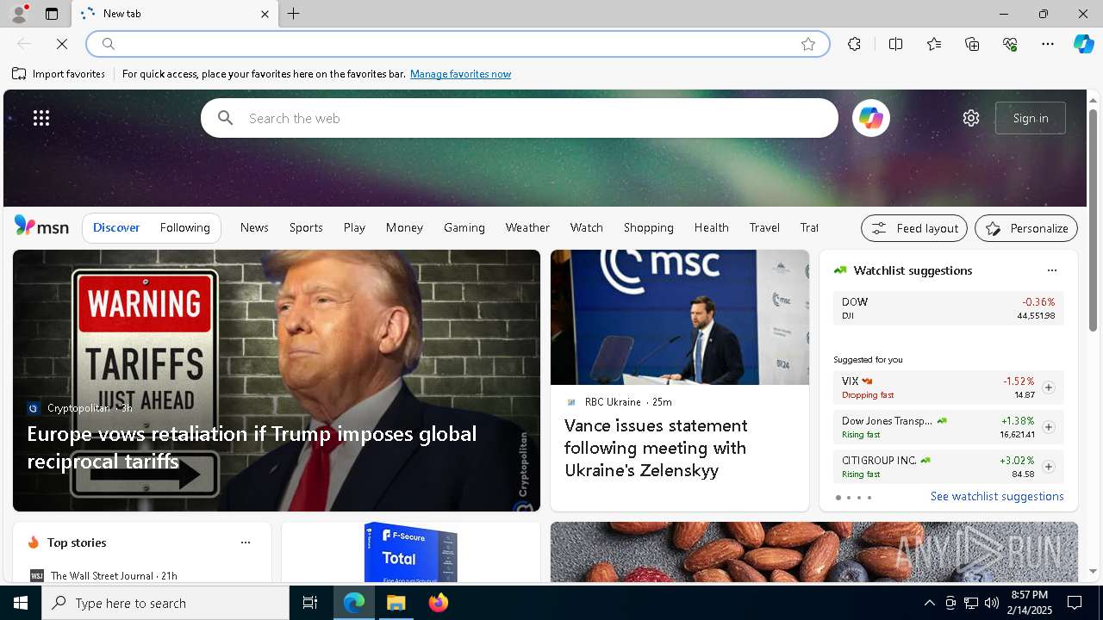Click the Search the web box
Viewport: 1103px width, 620px height.
(520, 118)
